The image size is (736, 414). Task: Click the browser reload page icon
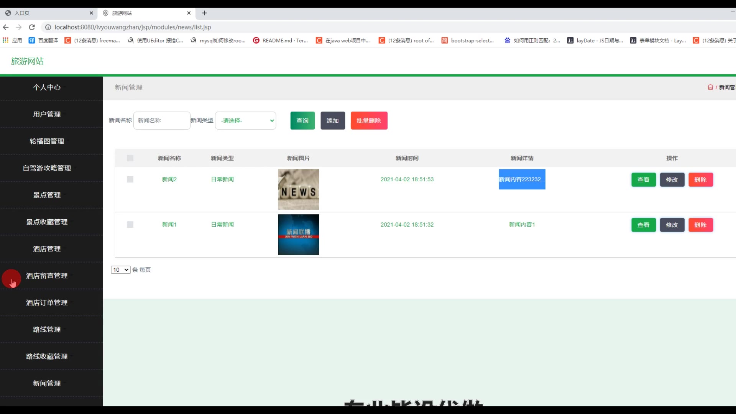tap(32, 27)
